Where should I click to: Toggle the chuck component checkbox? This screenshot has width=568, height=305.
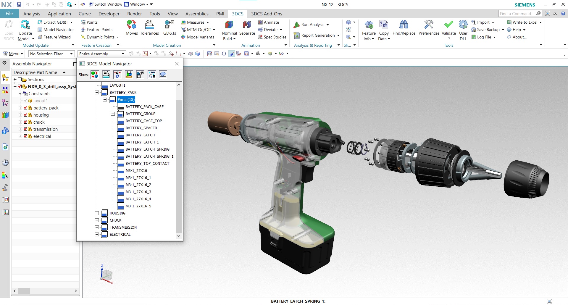(x=25, y=122)
